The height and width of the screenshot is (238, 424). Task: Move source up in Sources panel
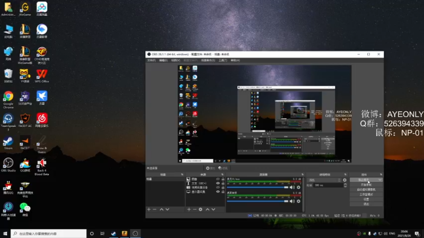pos(207,209)
